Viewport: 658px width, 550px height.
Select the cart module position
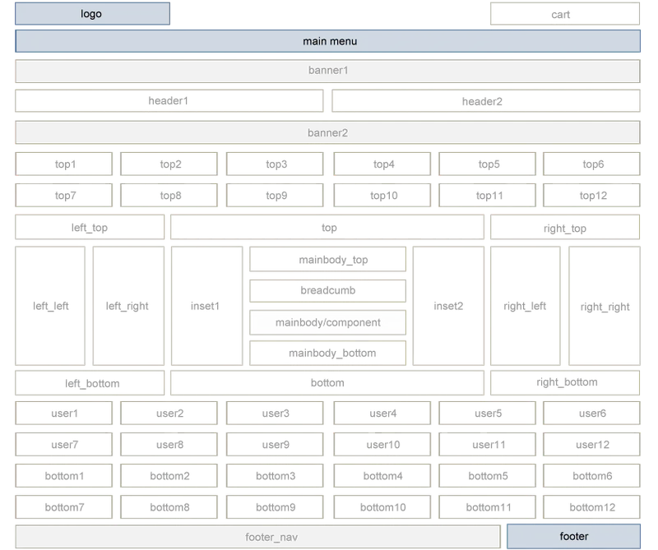[x=565, y=14]
